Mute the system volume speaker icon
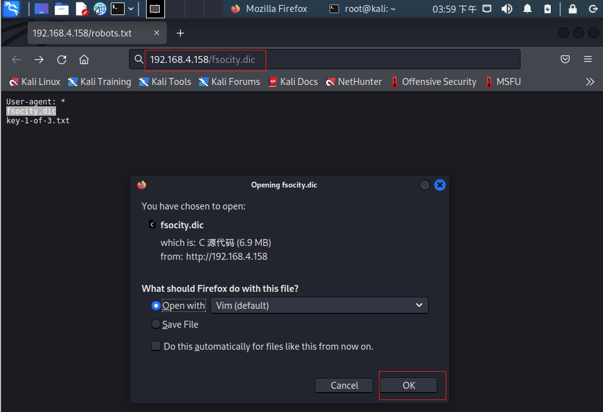603x412 pixels. (x=507, y=9)
